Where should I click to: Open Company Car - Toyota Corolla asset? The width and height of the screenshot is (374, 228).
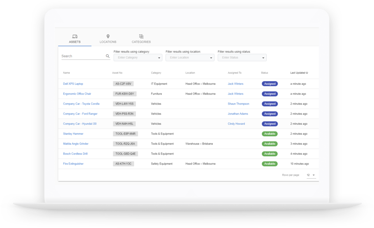[81, 104]
